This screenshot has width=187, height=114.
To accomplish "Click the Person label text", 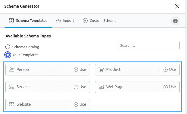I will point(23,69).
